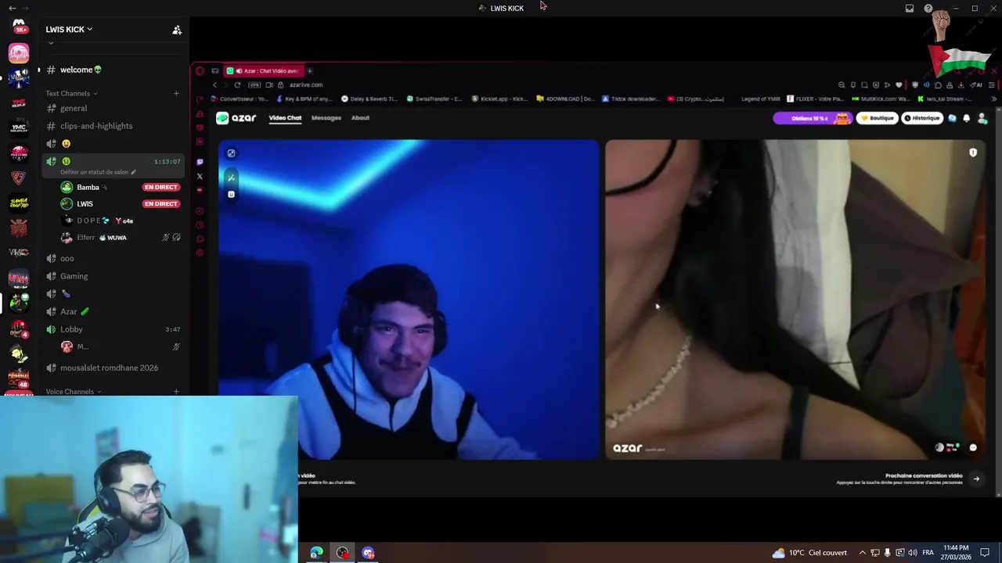Click the report shield on the right video
The width and height of the screenshot is (1002, 563).
click(973, 152)
